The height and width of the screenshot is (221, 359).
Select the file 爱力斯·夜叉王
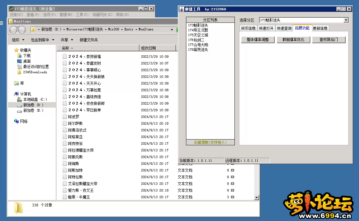tap(81, 190)
